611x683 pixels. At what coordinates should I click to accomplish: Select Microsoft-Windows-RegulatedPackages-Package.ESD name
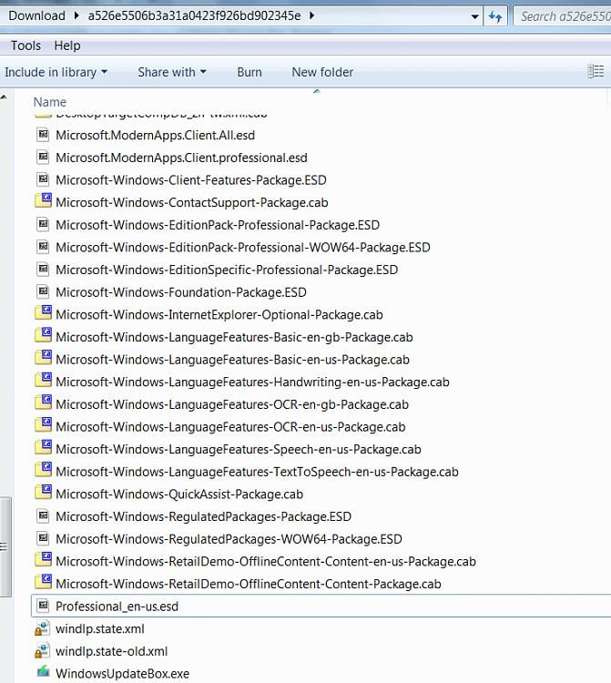click(203, 516)
